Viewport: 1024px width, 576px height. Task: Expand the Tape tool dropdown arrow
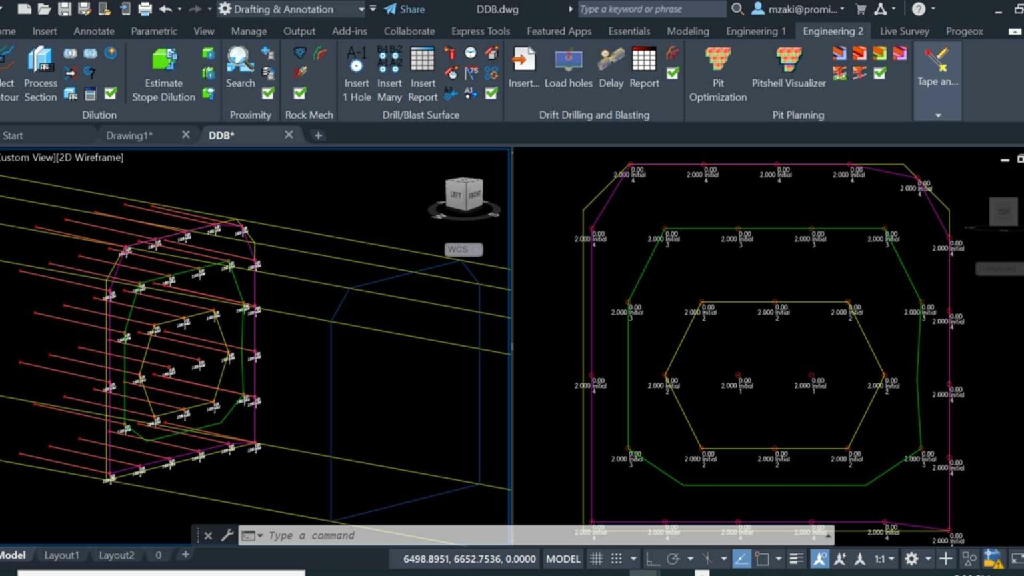point(937,114)
